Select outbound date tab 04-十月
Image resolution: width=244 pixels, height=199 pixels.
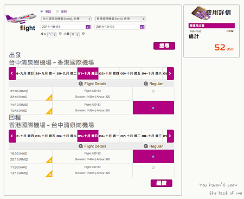point(152,74)
